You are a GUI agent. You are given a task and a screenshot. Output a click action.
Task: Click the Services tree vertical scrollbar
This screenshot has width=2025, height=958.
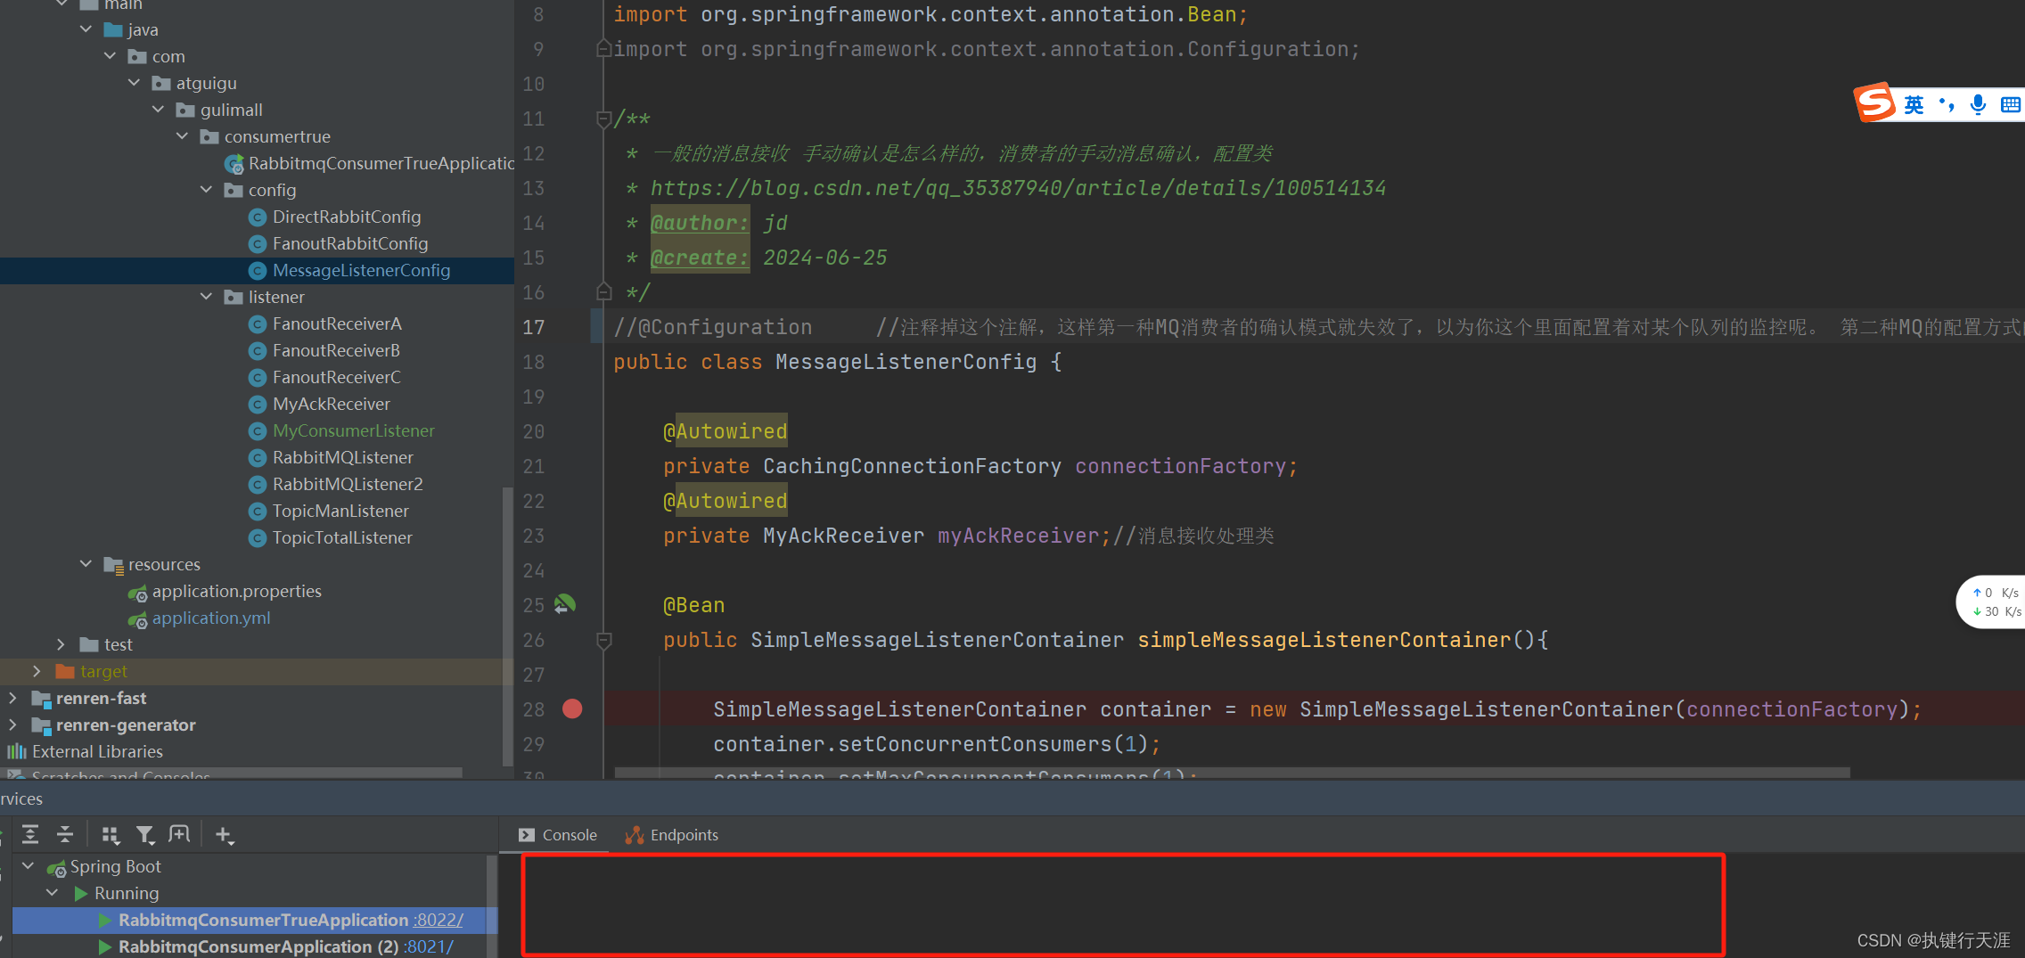(x=491, y=905)
